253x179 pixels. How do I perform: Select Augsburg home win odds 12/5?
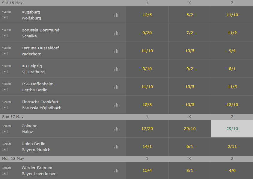[x=147, y=15]
